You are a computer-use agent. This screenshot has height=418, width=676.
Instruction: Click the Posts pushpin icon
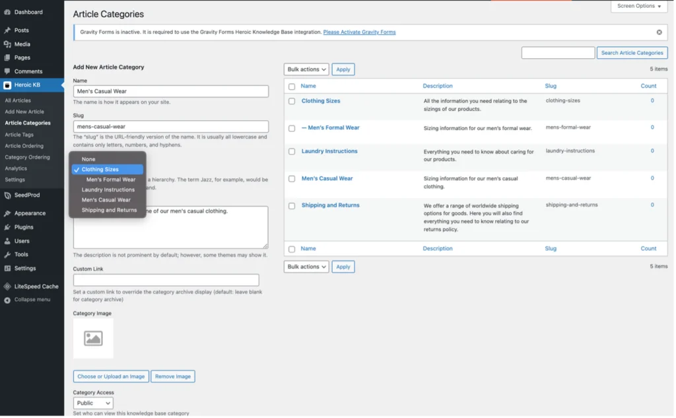[x=7, y=30]
